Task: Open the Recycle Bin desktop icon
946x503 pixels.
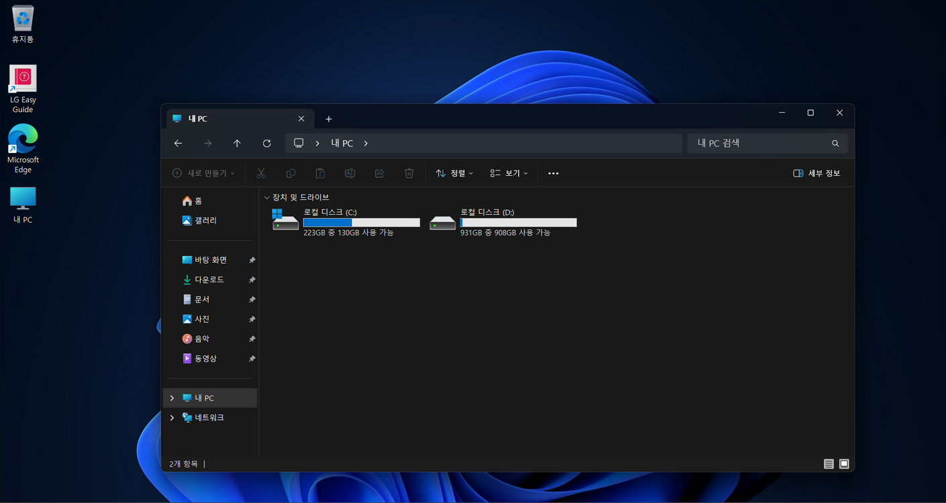Action: tap(23, 24)
